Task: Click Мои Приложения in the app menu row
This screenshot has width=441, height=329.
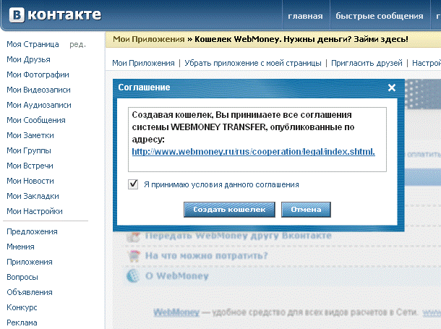Action: tap(143, 63)
